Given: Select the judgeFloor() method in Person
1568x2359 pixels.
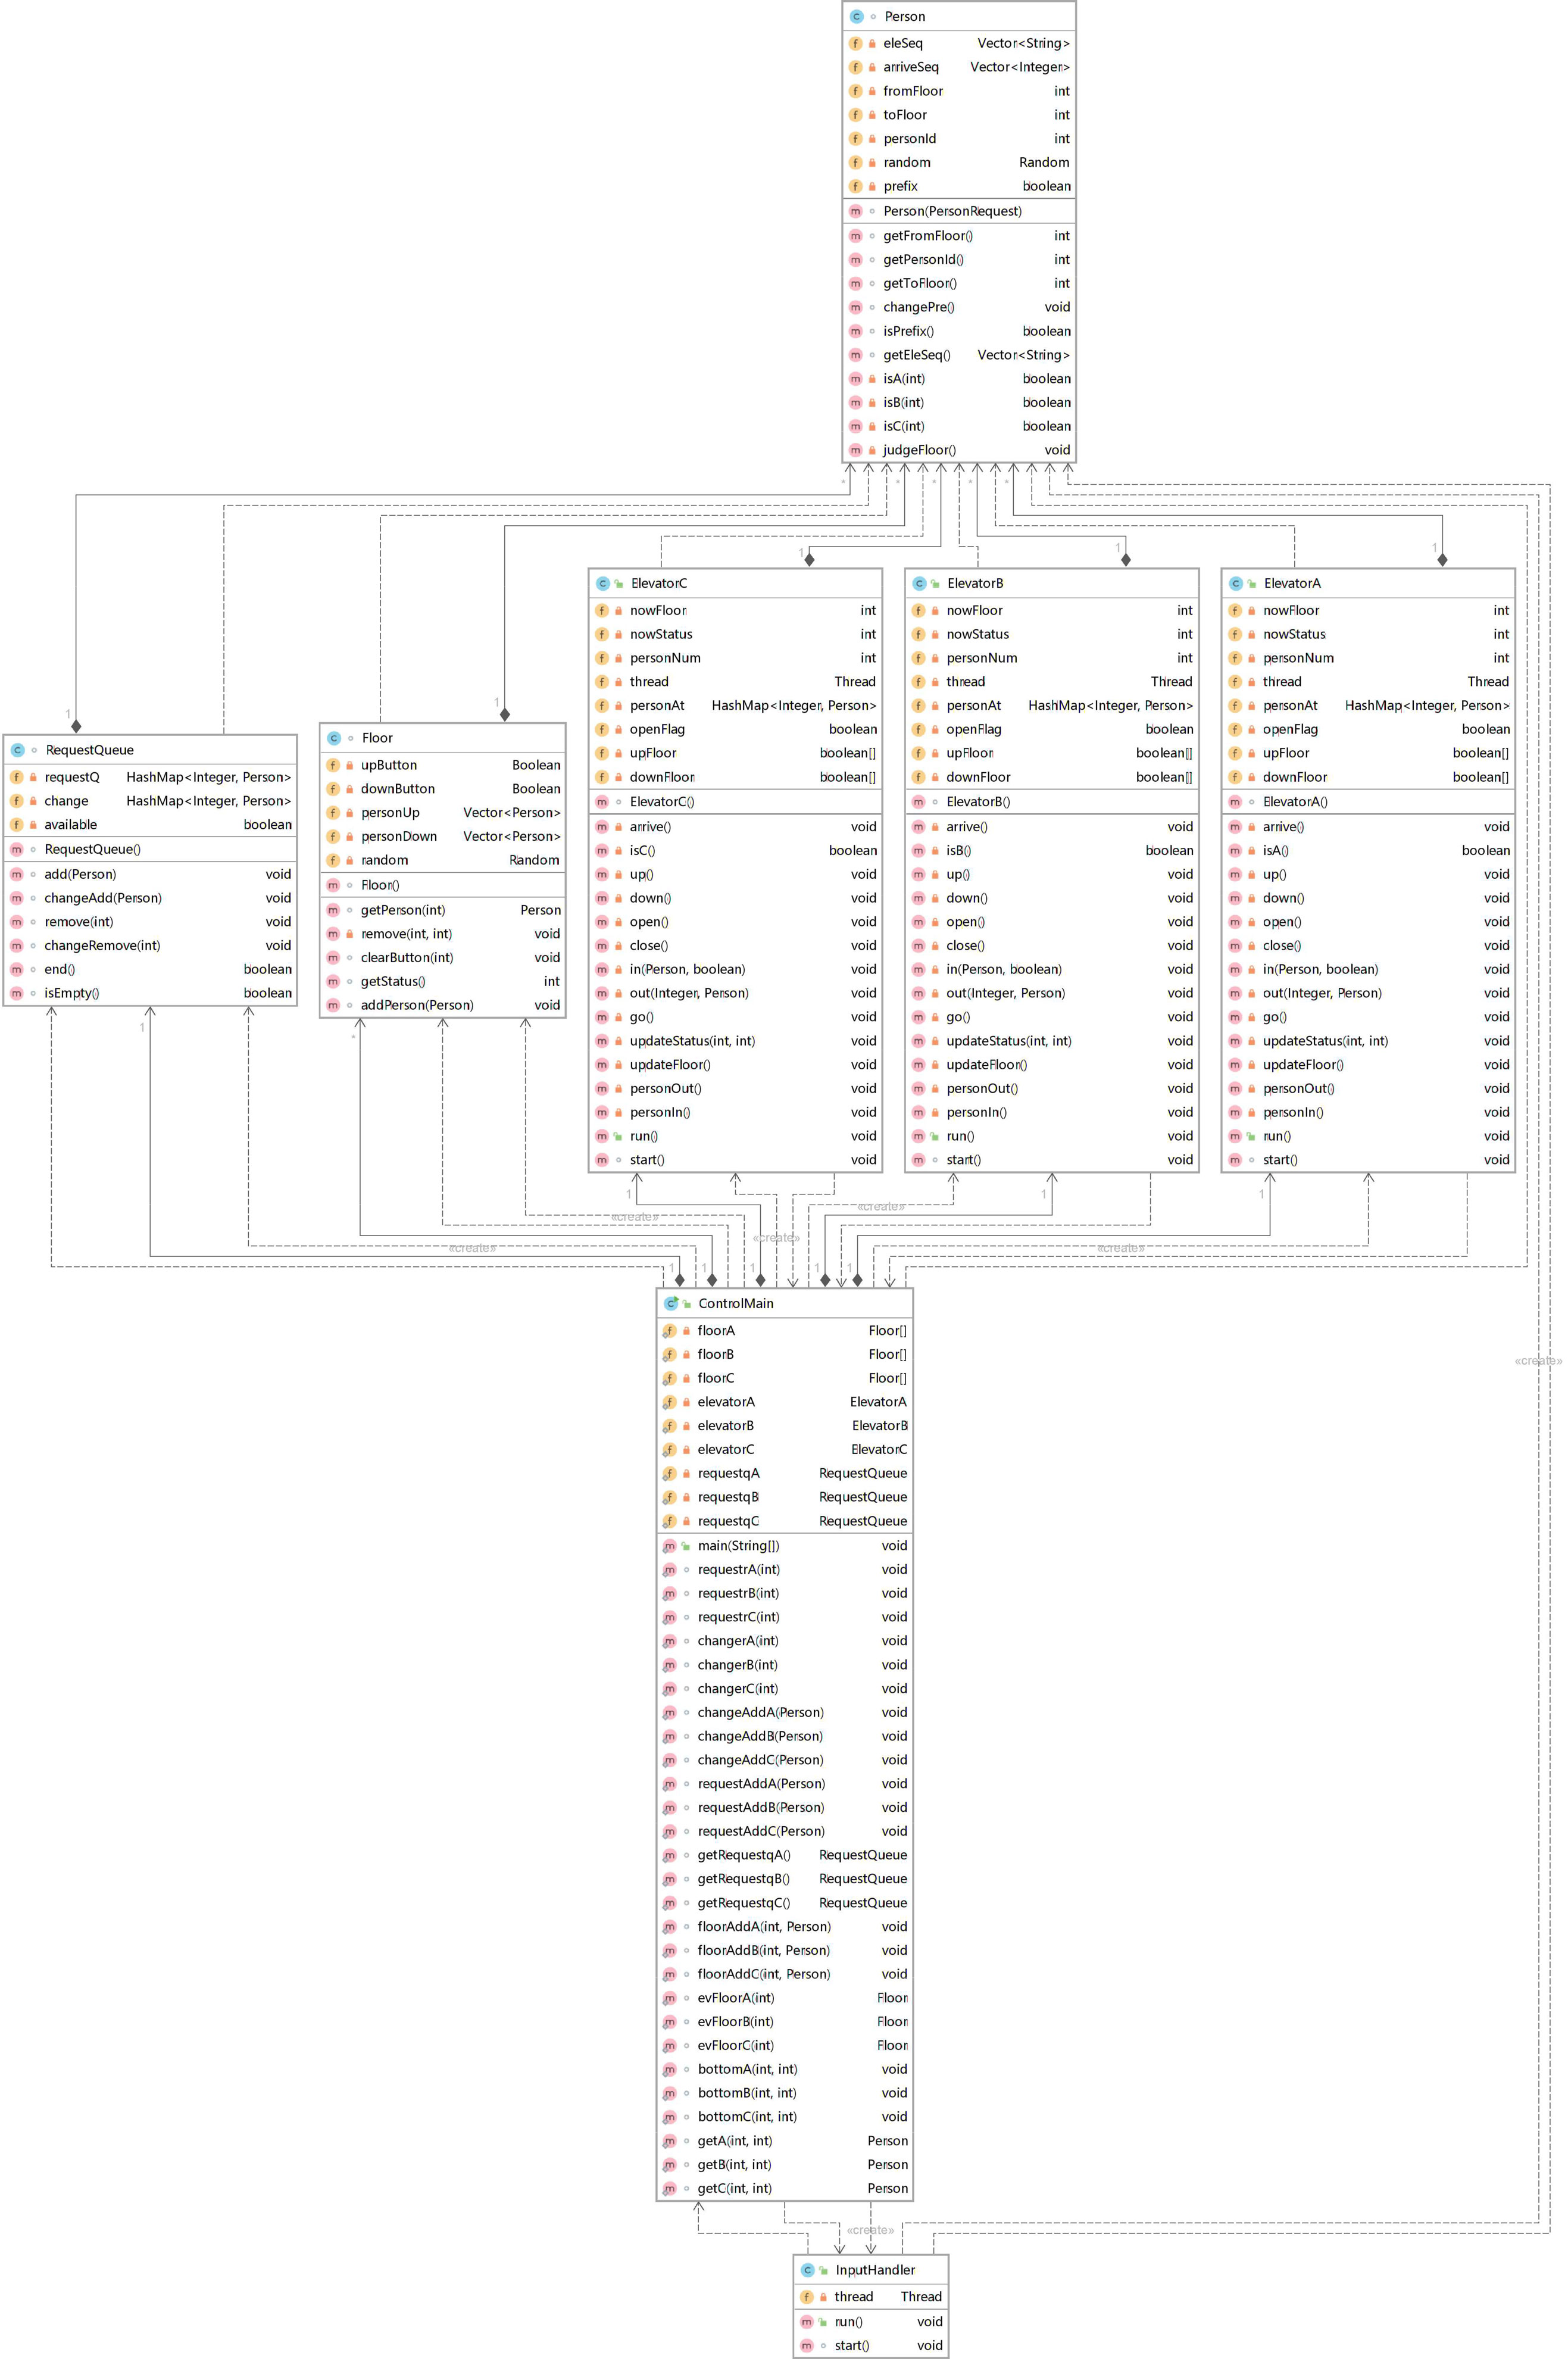Looking at the screenshot, I should pyautogui.click(x=919, y=450).
